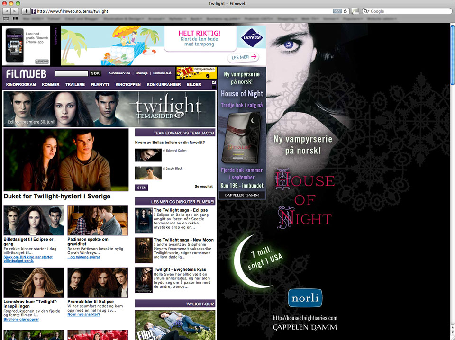The height and width of the screenshot is (340, 455).
Task: Click the Filmweb favicon in address bar
Action: click(34, 11)
